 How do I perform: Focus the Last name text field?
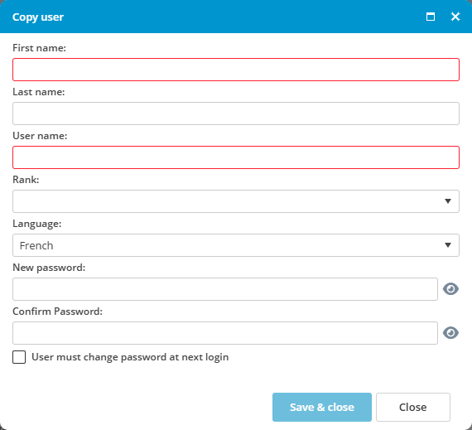click(x=236, y=114)
